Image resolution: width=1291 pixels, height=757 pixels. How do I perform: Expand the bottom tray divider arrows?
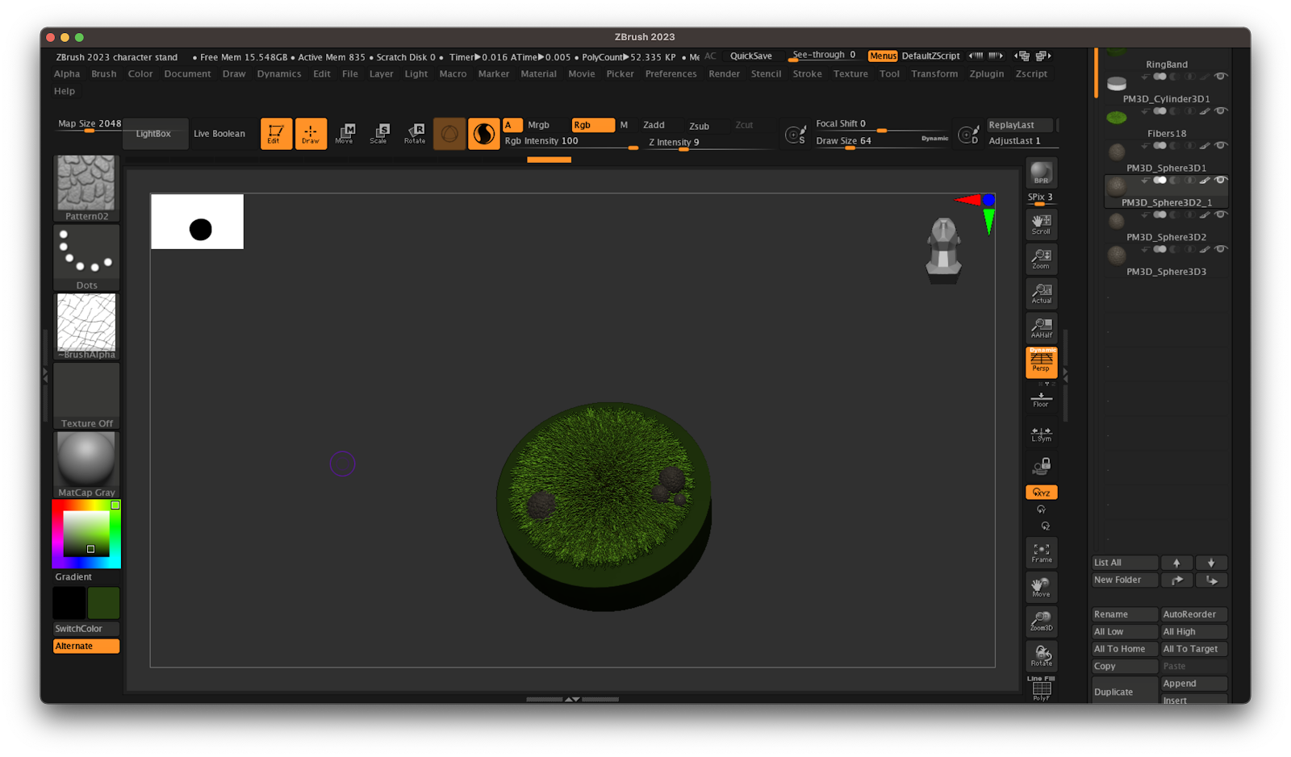(572, 699)
